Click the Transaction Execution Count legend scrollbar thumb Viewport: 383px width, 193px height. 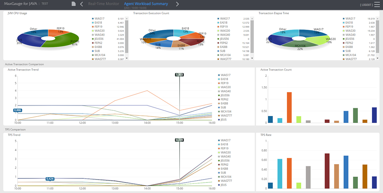click(x=252, y=36)
